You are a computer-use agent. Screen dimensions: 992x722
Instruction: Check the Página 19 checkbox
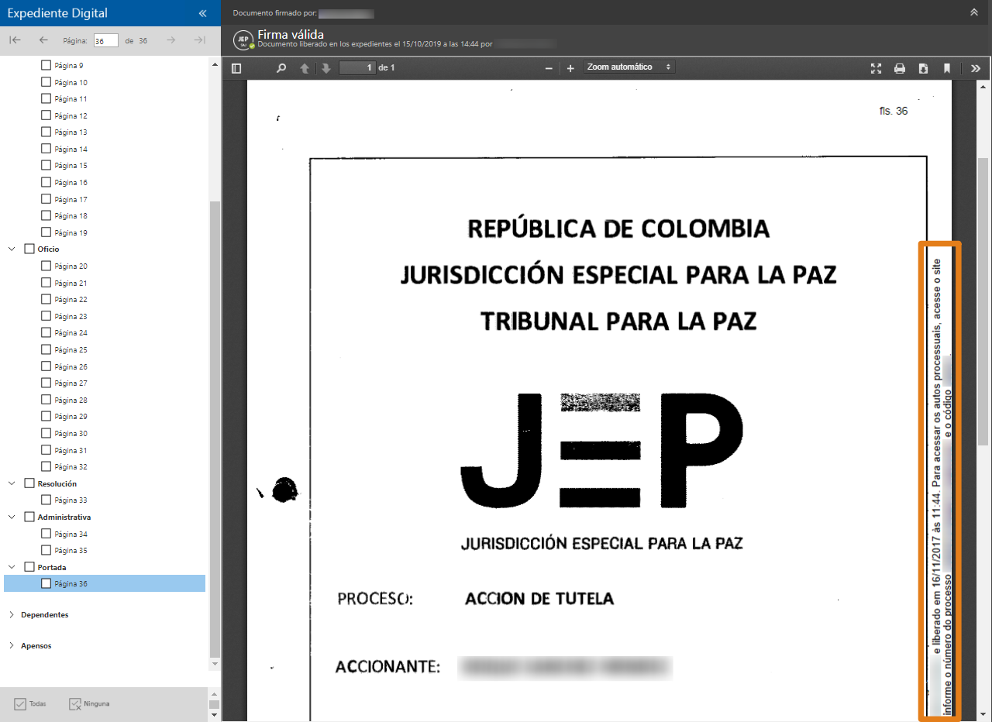(46, 232)
